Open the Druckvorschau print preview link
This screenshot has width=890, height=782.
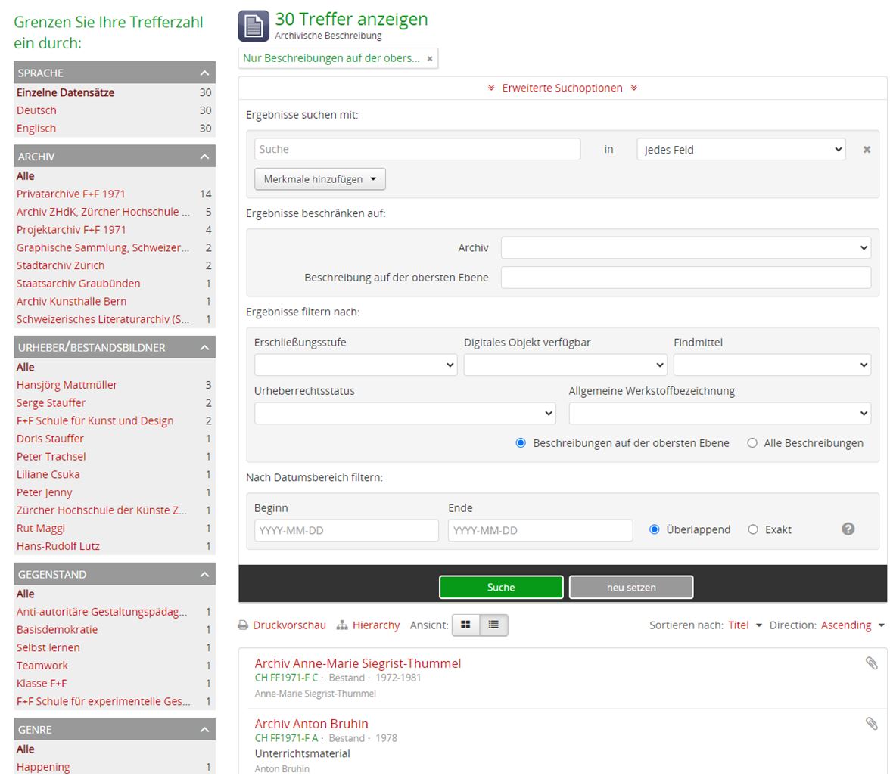point(282,625)
